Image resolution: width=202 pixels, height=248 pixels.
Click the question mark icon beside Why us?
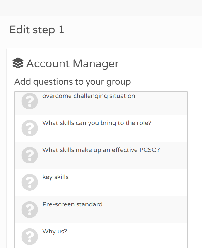point(30,237)
